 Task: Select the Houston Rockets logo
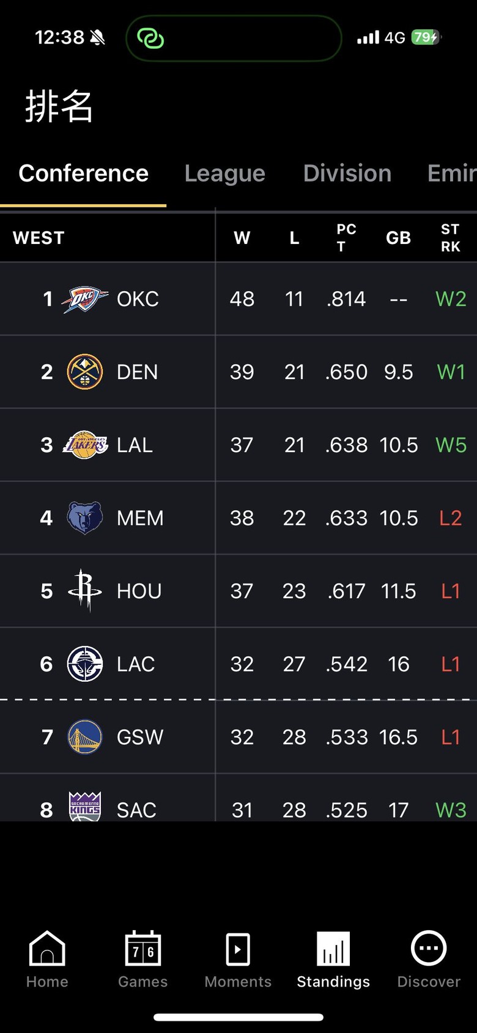84,590
